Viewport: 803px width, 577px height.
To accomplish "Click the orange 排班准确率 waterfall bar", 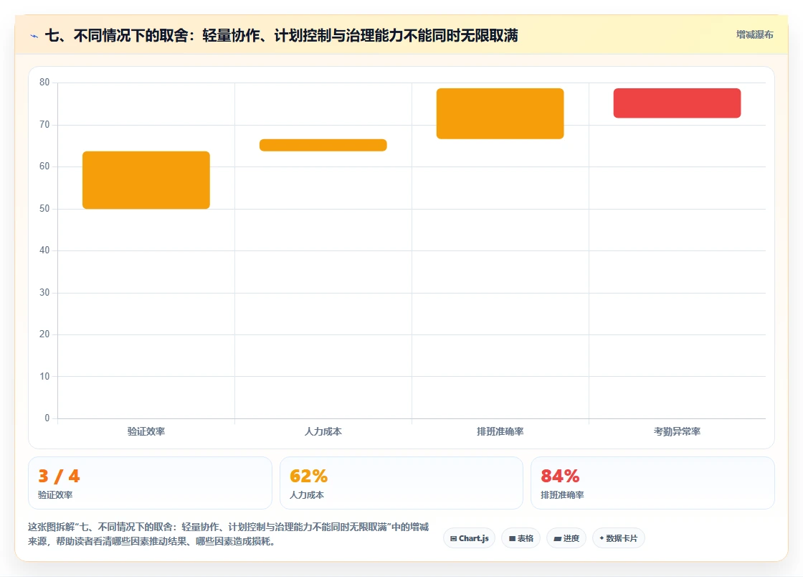I will coord(500,113).
